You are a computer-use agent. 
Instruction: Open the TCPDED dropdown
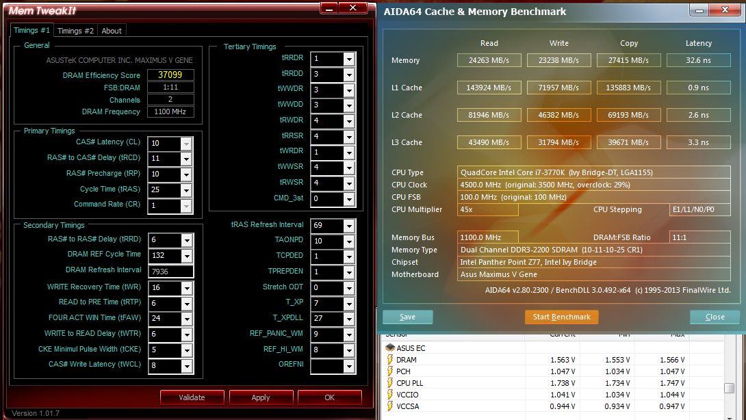pos(349,257)
